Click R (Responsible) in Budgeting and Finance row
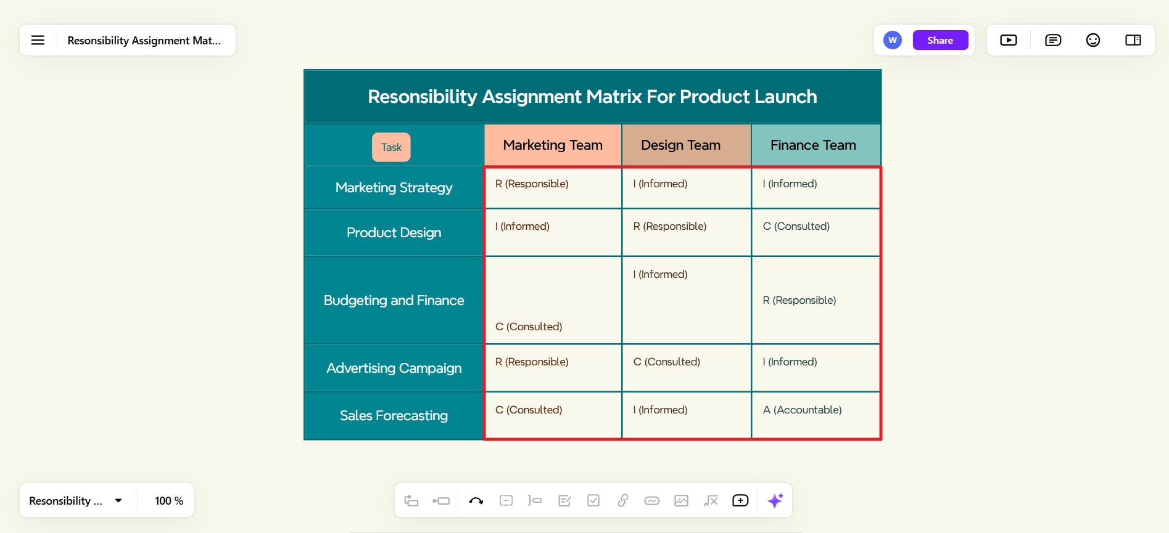This screenshot has height=533, width=1169. pos(799,300)
